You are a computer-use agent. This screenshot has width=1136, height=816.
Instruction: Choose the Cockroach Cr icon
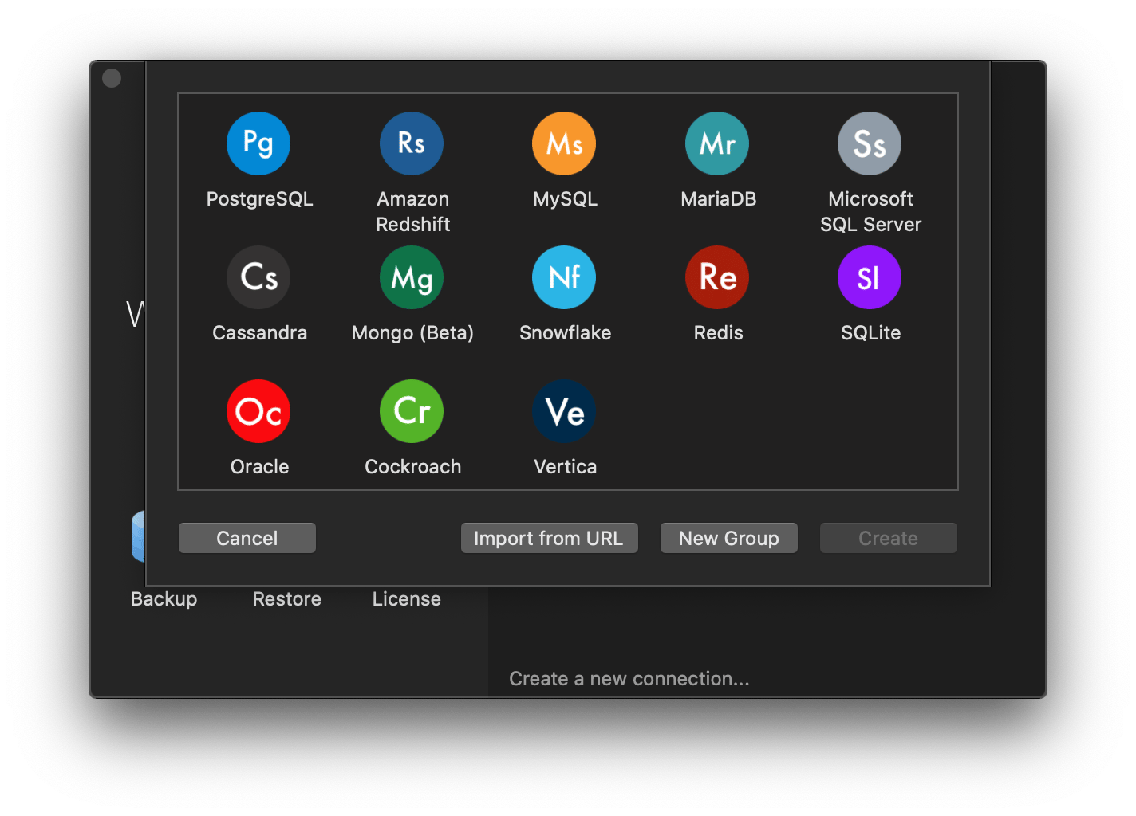tap(412, 411)
